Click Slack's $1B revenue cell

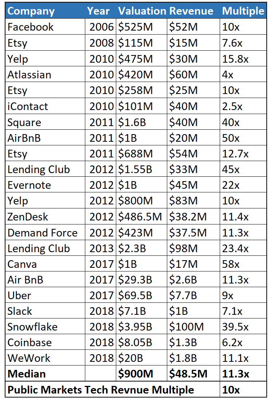click(x=179, y=311)
